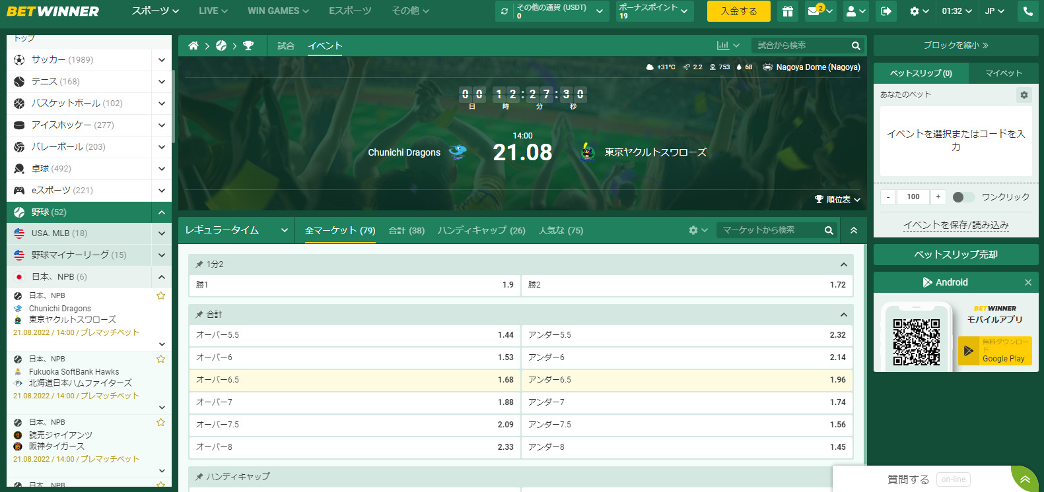1044x492 pixels.
Task: Favorite Fukuoka SoftBank Hawks match star
Action: [160, 359]
